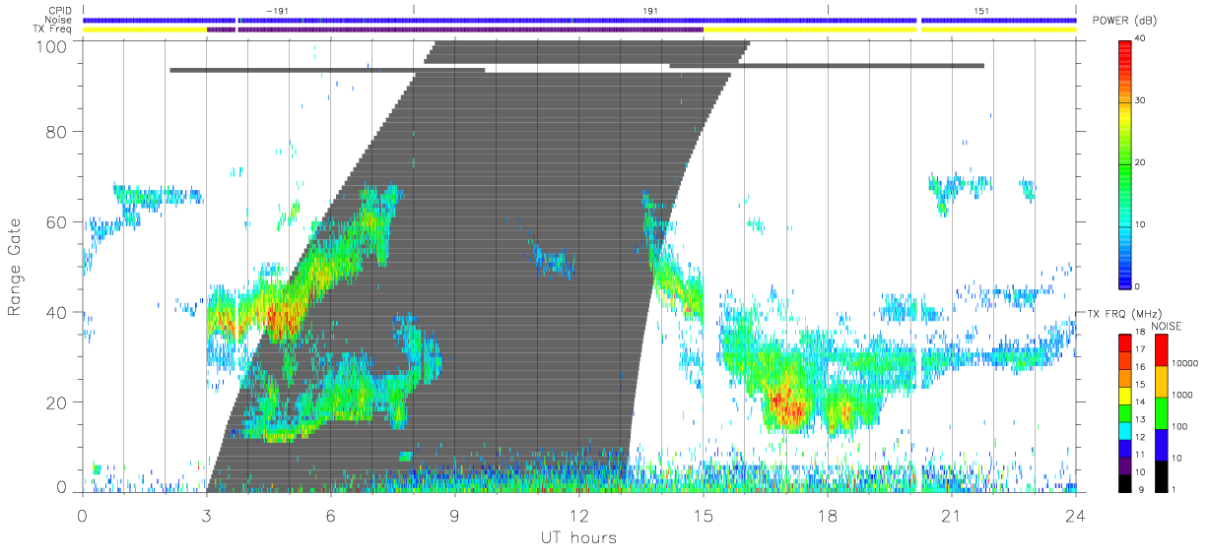Click the Range Gate tick label "100"
The height and width of the screenshot is (558, 1210).
point(52,45)
